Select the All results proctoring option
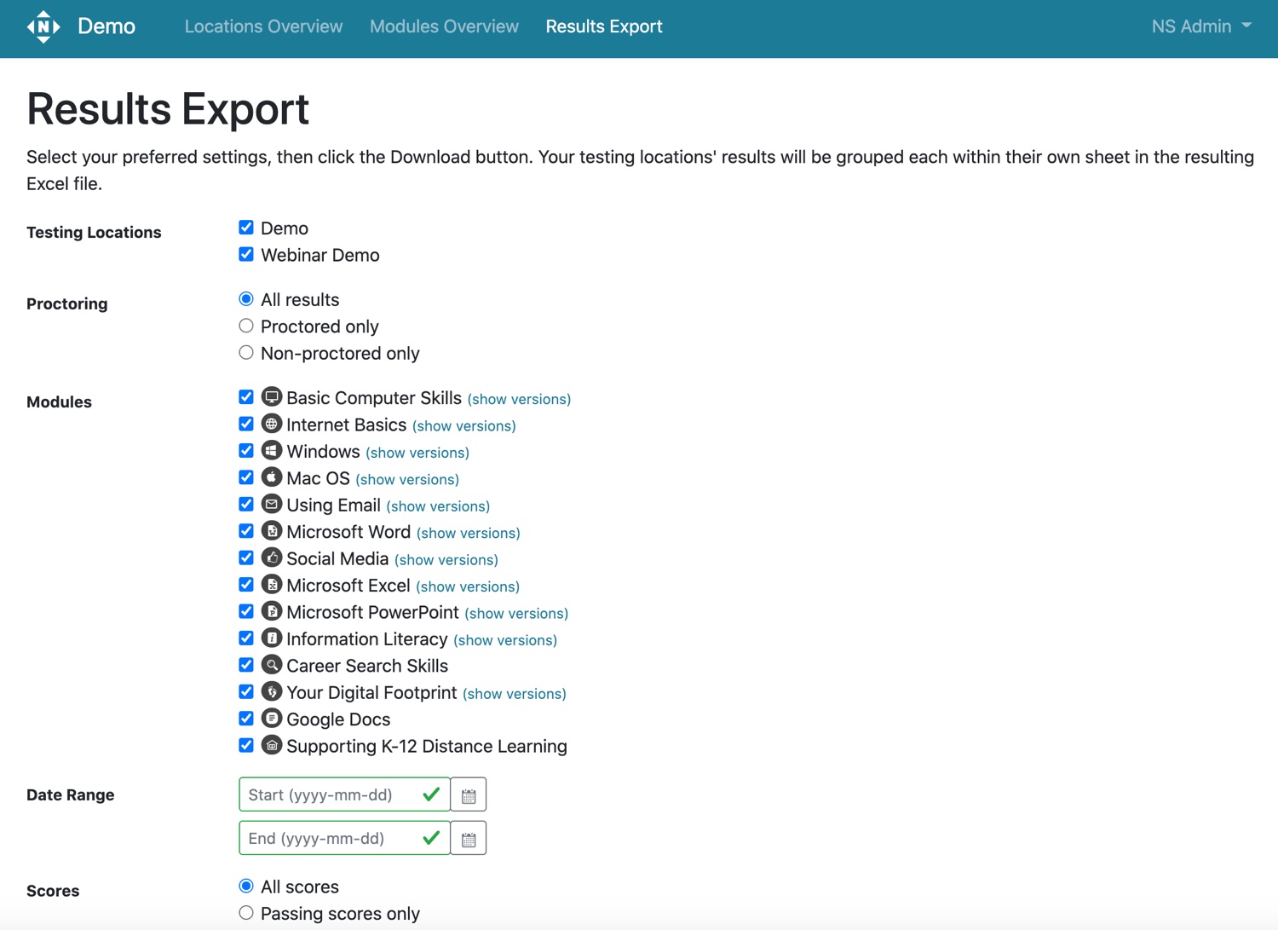The height and width of the screenshot is (930, 1278). [x=246, y=299]
